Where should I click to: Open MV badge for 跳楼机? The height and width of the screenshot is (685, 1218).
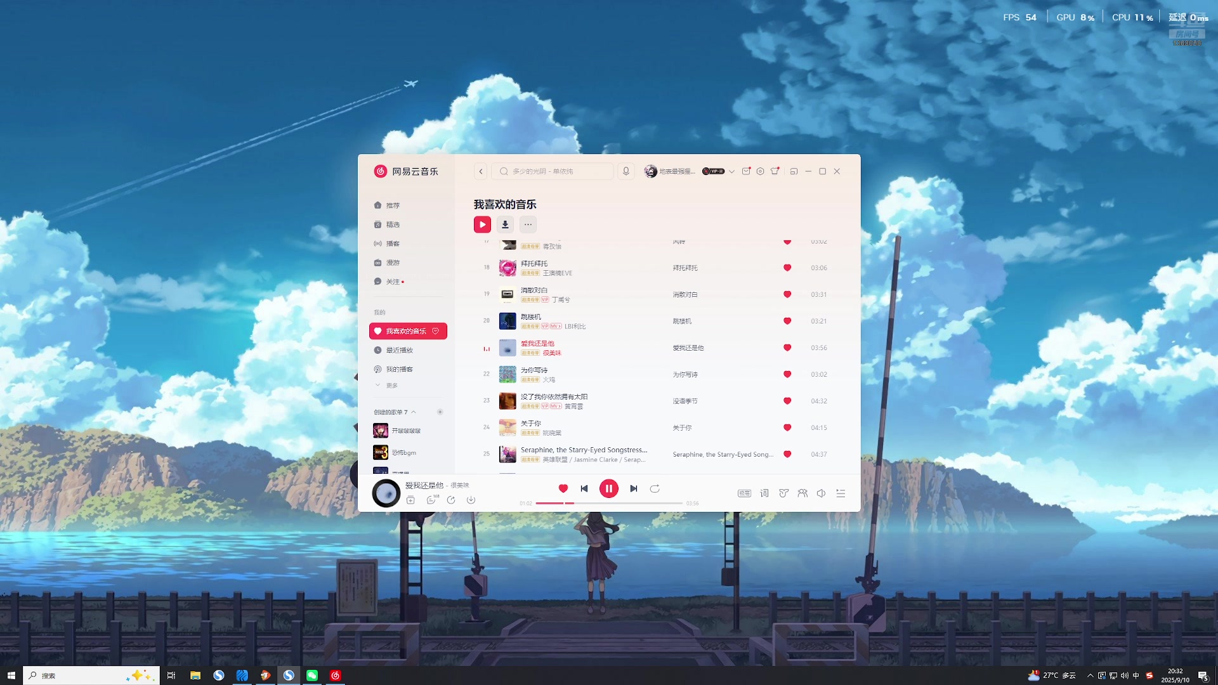556,327
